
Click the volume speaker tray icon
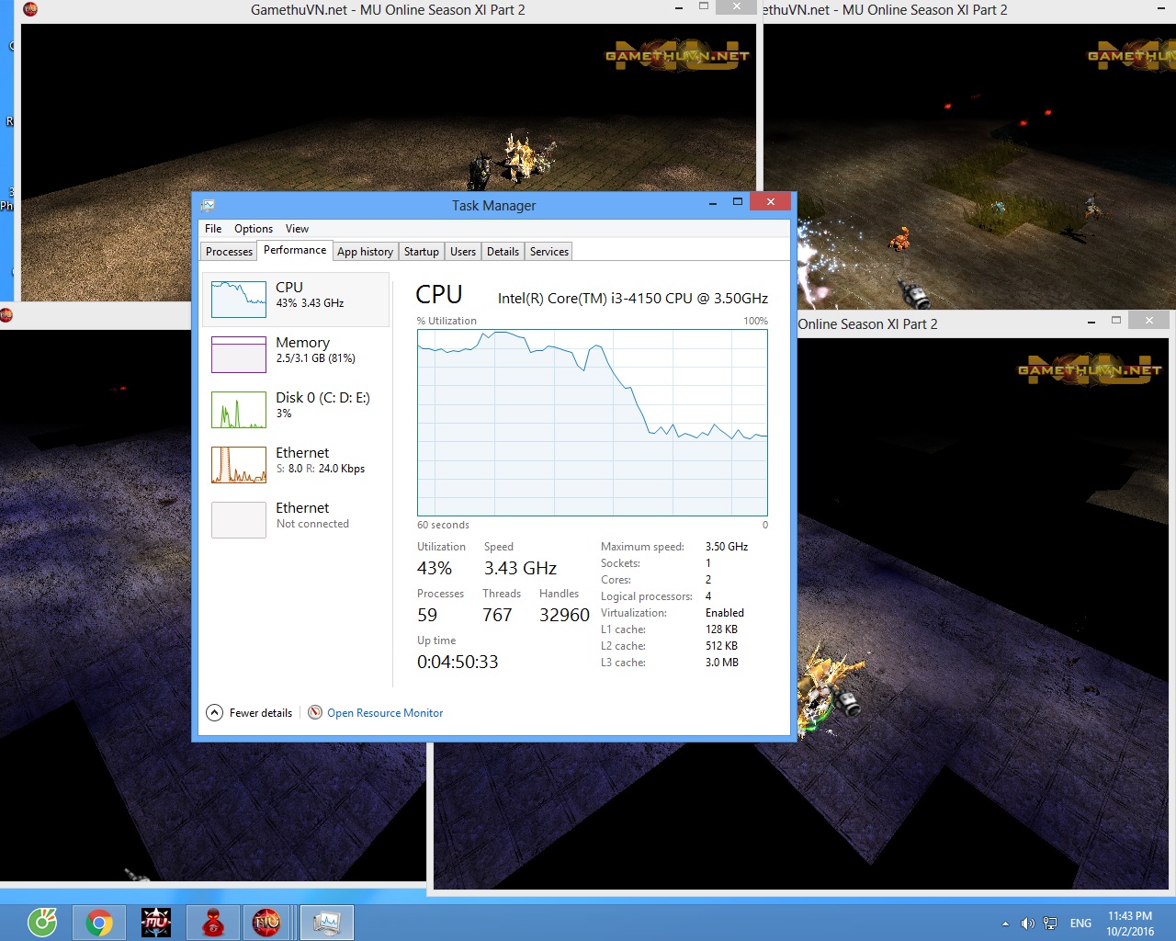pyautogui.click(x=1027, y=924)
